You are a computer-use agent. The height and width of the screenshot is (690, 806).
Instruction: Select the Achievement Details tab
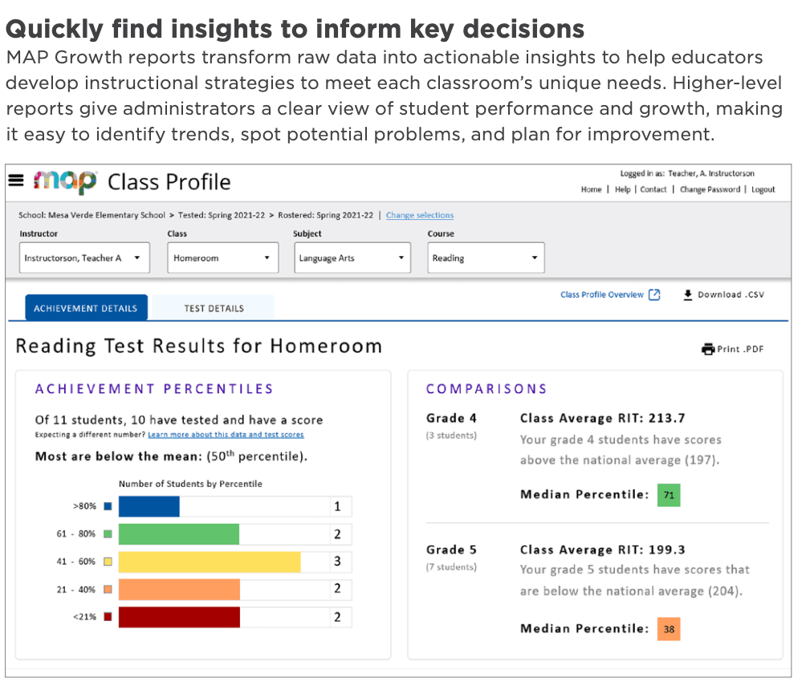point(85,308)
